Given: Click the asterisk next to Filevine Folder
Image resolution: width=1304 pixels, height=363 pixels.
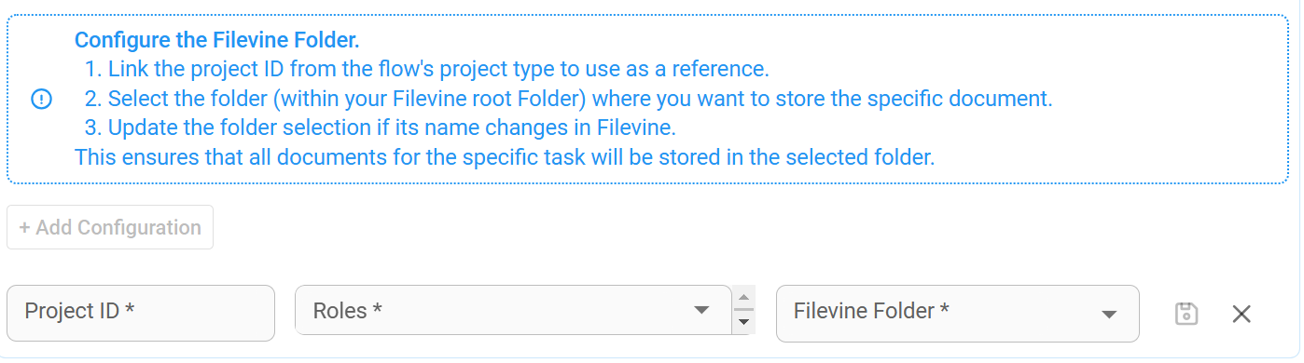Looking at the screenshot, I should pos(944,309).
